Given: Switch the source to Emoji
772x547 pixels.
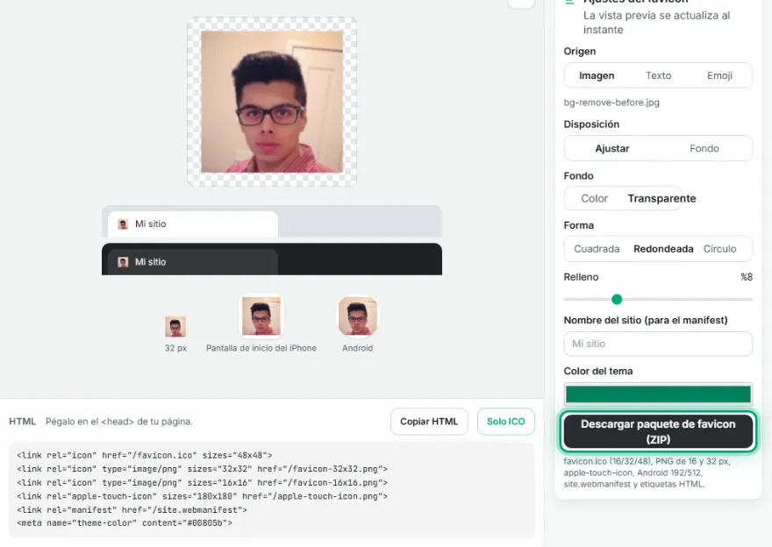Looking at the screenshot, I should pyautogui.click(x=719, y=75).
